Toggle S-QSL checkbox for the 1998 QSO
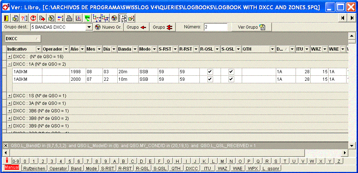Image resolution: width=358 pixels, height=173 pixels. (x=231, y=72)
